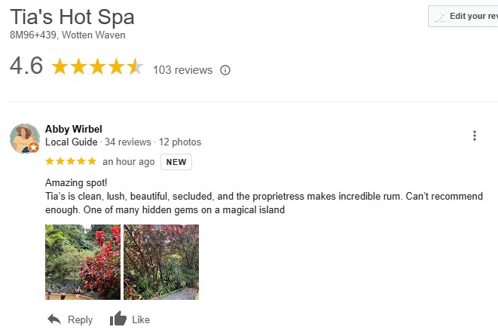
Task: Click the NEW badge on the review
Action: (x=176, y=162)
